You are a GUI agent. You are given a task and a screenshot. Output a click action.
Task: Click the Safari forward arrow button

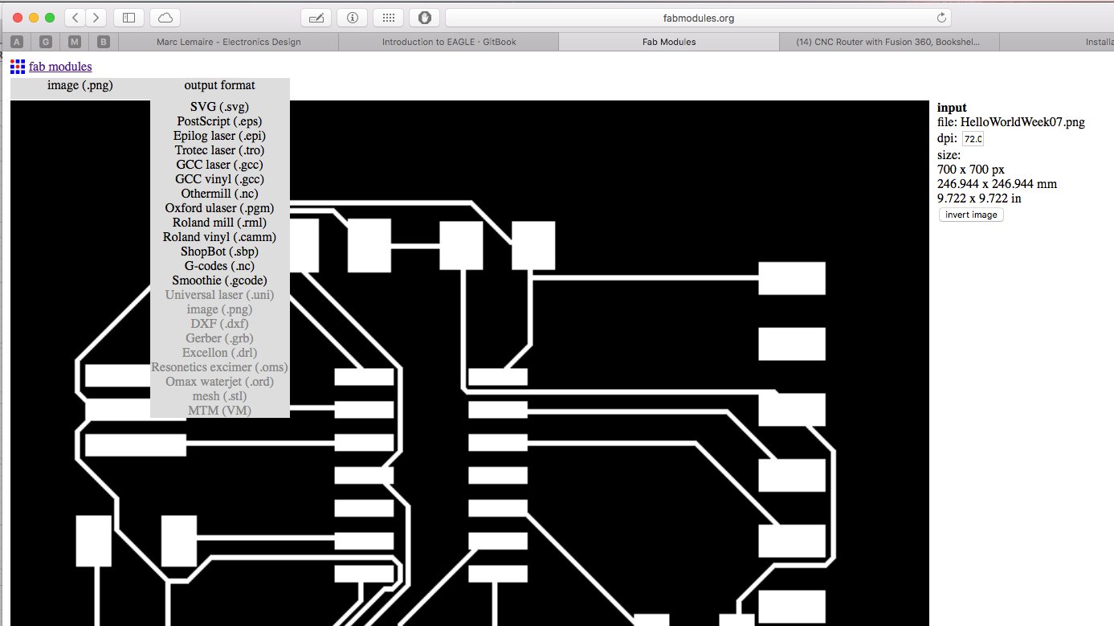[96, 17]
